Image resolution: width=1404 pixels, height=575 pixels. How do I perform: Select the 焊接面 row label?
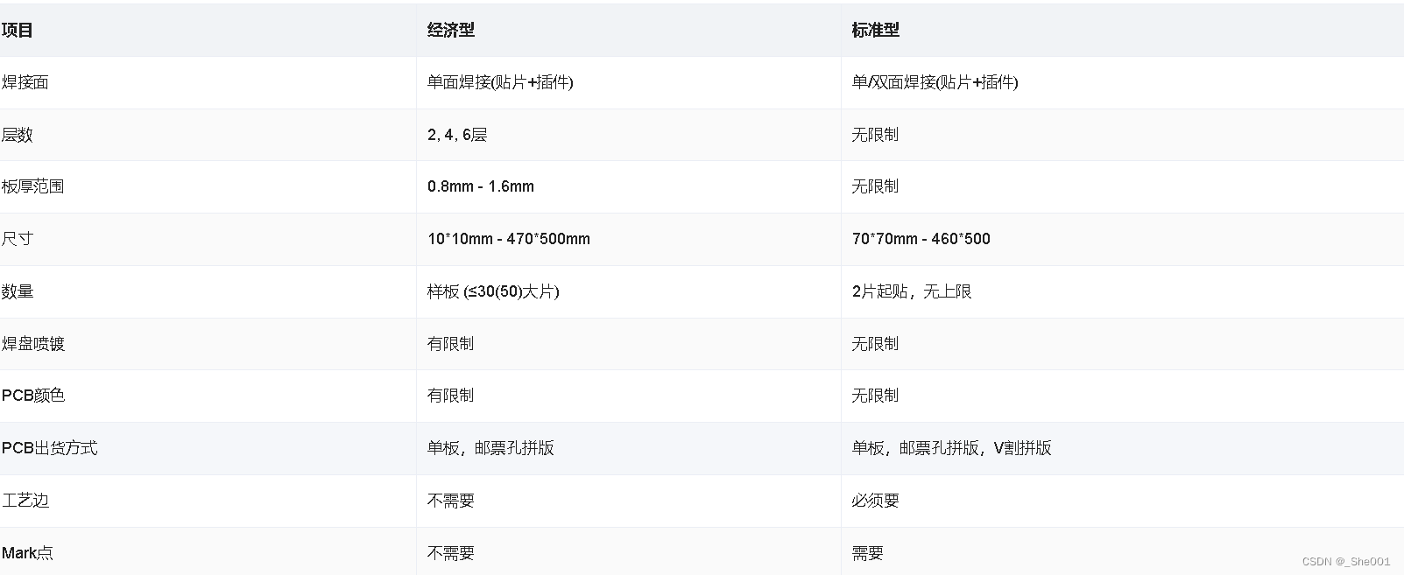25,82
